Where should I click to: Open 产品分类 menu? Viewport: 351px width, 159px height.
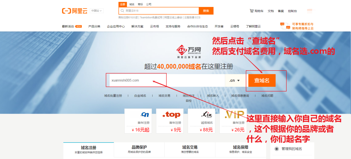click(x=94, y=27)
